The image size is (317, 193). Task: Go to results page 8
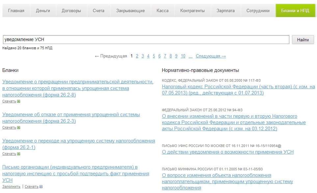171,56
